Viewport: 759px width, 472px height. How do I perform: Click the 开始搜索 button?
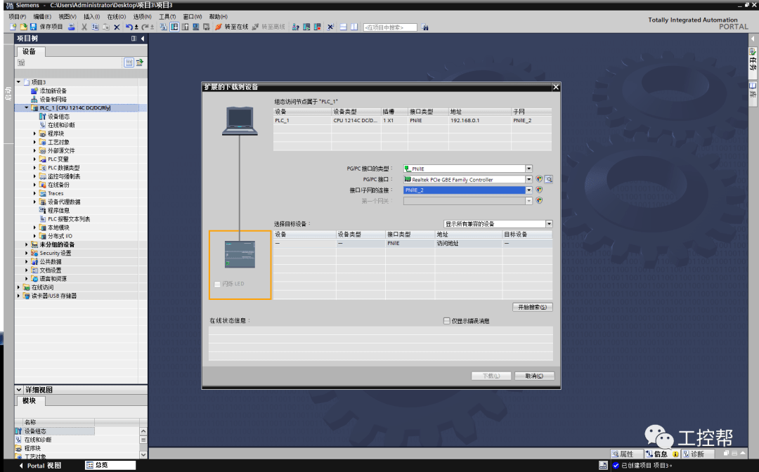tap(533, 307)
